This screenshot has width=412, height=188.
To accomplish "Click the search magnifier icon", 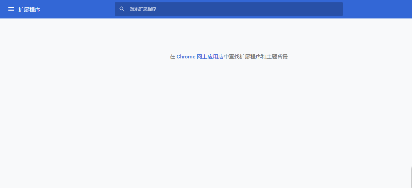I will [122, 9].
